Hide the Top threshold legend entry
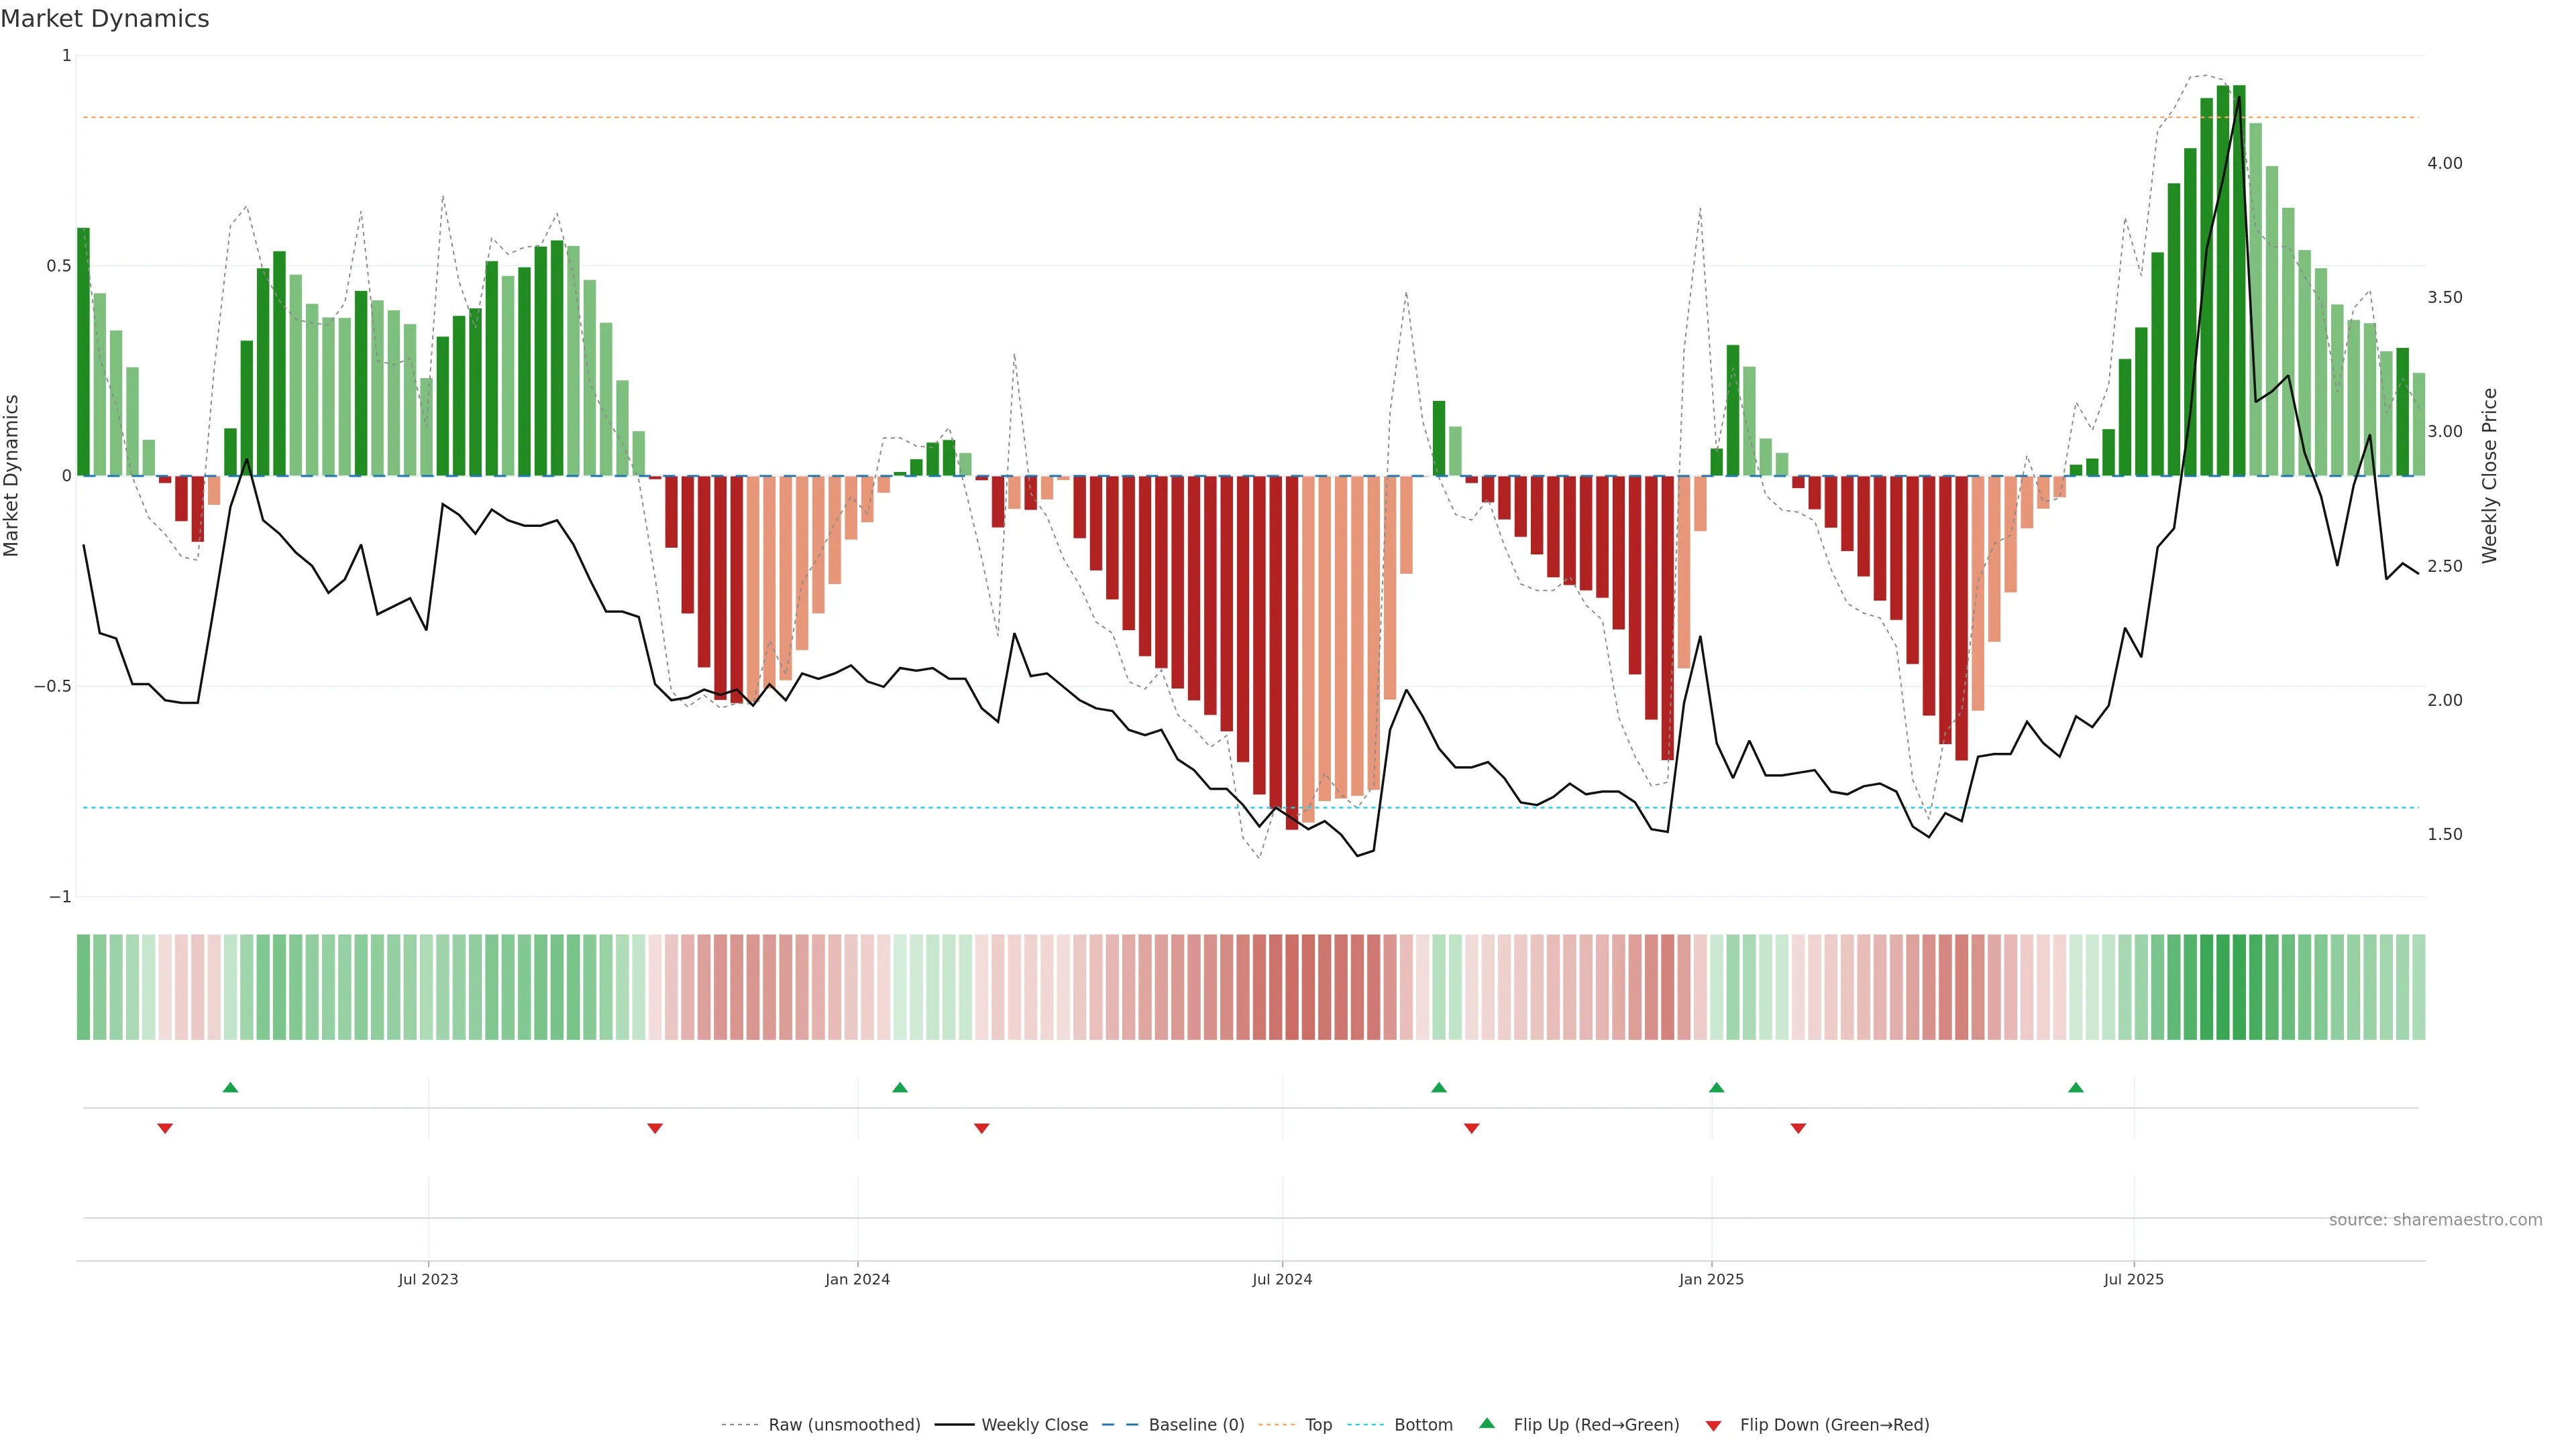Viewport: 2576px width, 1448px height. 1318,1425
